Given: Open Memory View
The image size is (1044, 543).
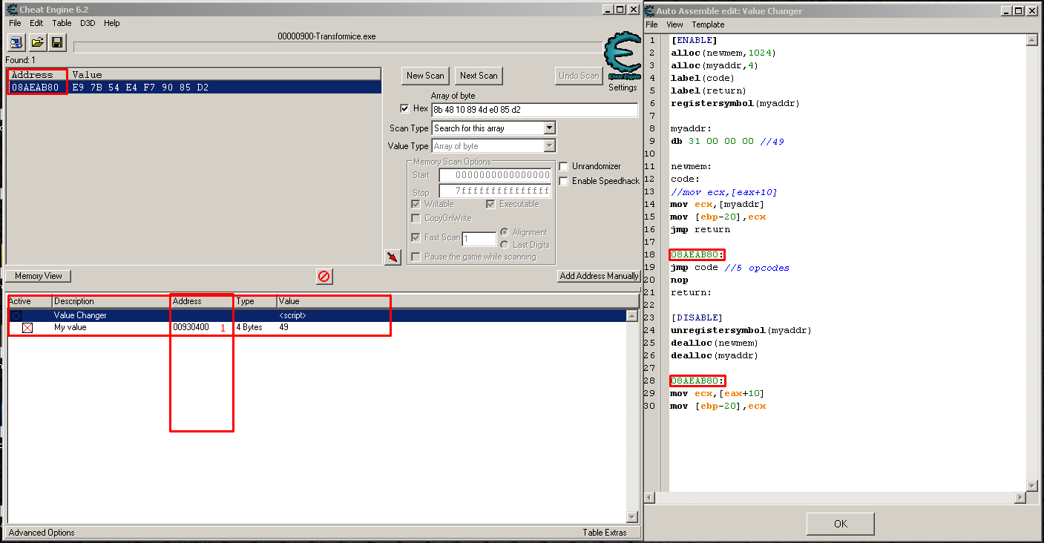Looking at the screenshot, I should point(39,276).
